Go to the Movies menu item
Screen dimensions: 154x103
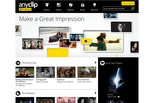[47, 10]
